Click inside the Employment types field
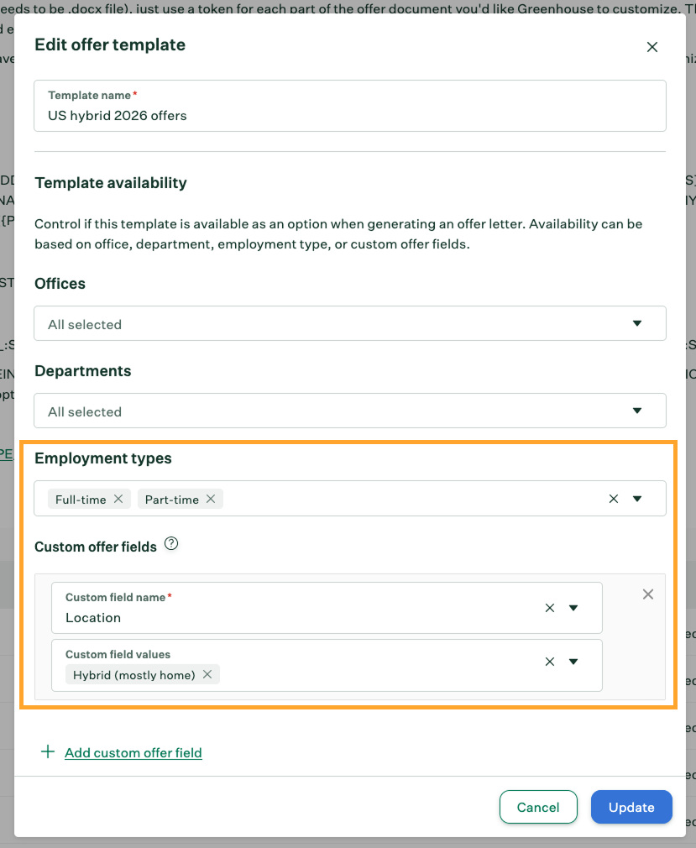 coord(403,499)
